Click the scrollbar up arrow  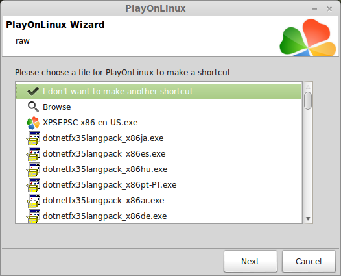308,87
